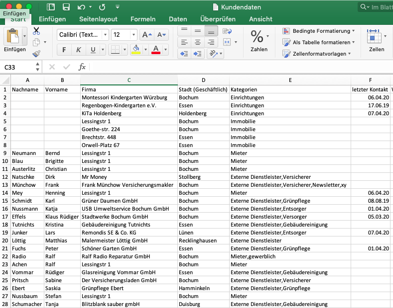Select row 13 header

pyautogui.click(x=5, y=185)
